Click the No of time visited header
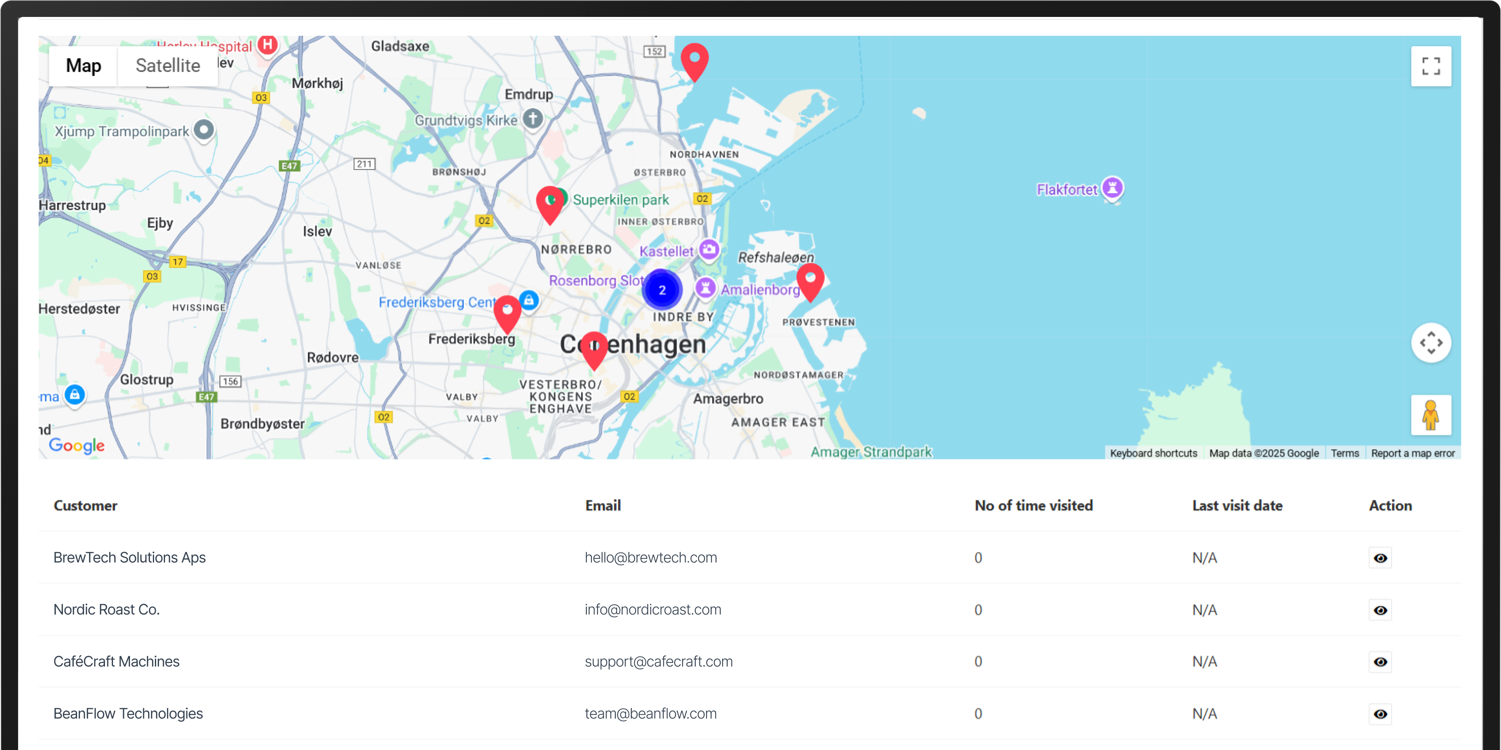 1034,505
